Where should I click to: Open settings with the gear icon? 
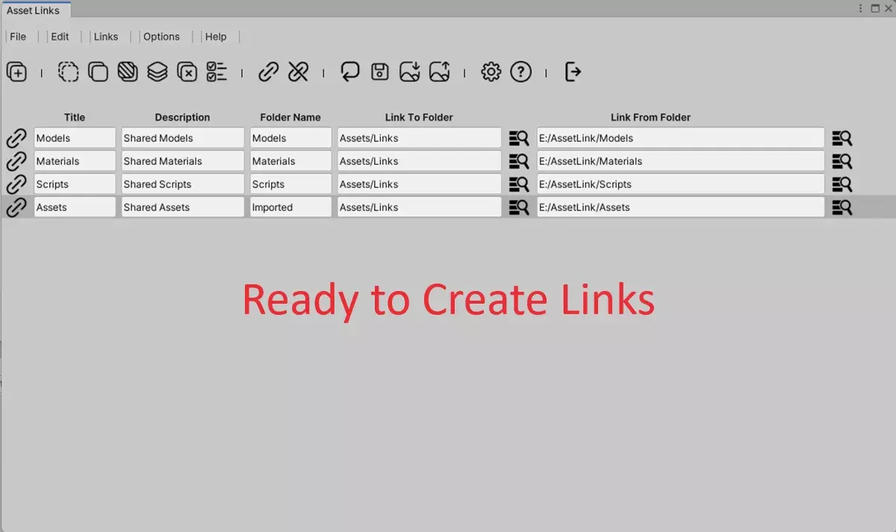(491, 72)
